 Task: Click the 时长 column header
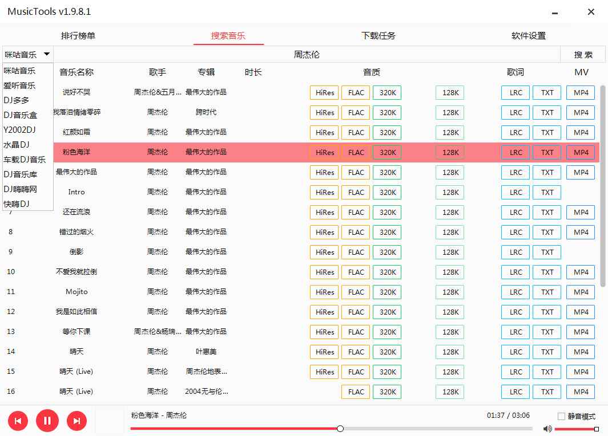coord(253,72)
